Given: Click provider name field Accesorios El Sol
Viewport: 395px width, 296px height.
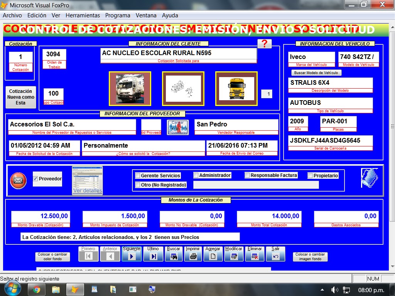Looking at the screenshot, I should pos(72,124).
